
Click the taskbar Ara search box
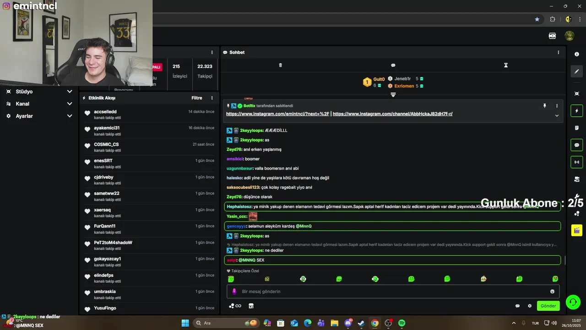tap(226, 323)
